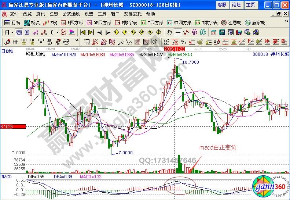The image size is (290, 200).
Task: Open the 赢家轮 tool
Action: point(255,22)
